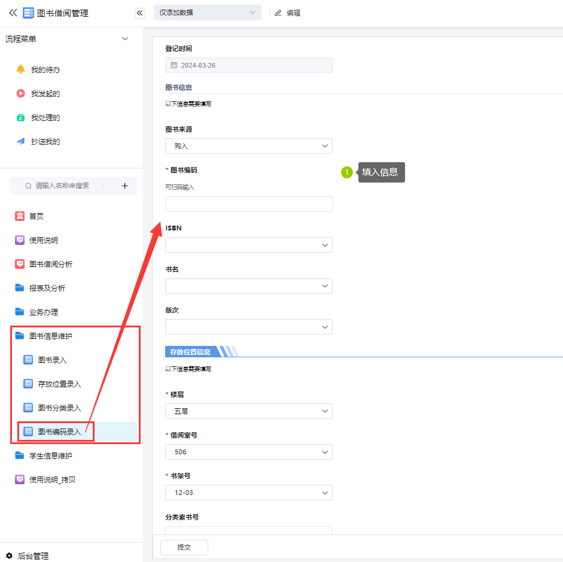The width and height of the screenshot is (563, 562).
Task: Click the purple 使用说明_拷贝 icon
Action: click(x=20, y=479)
